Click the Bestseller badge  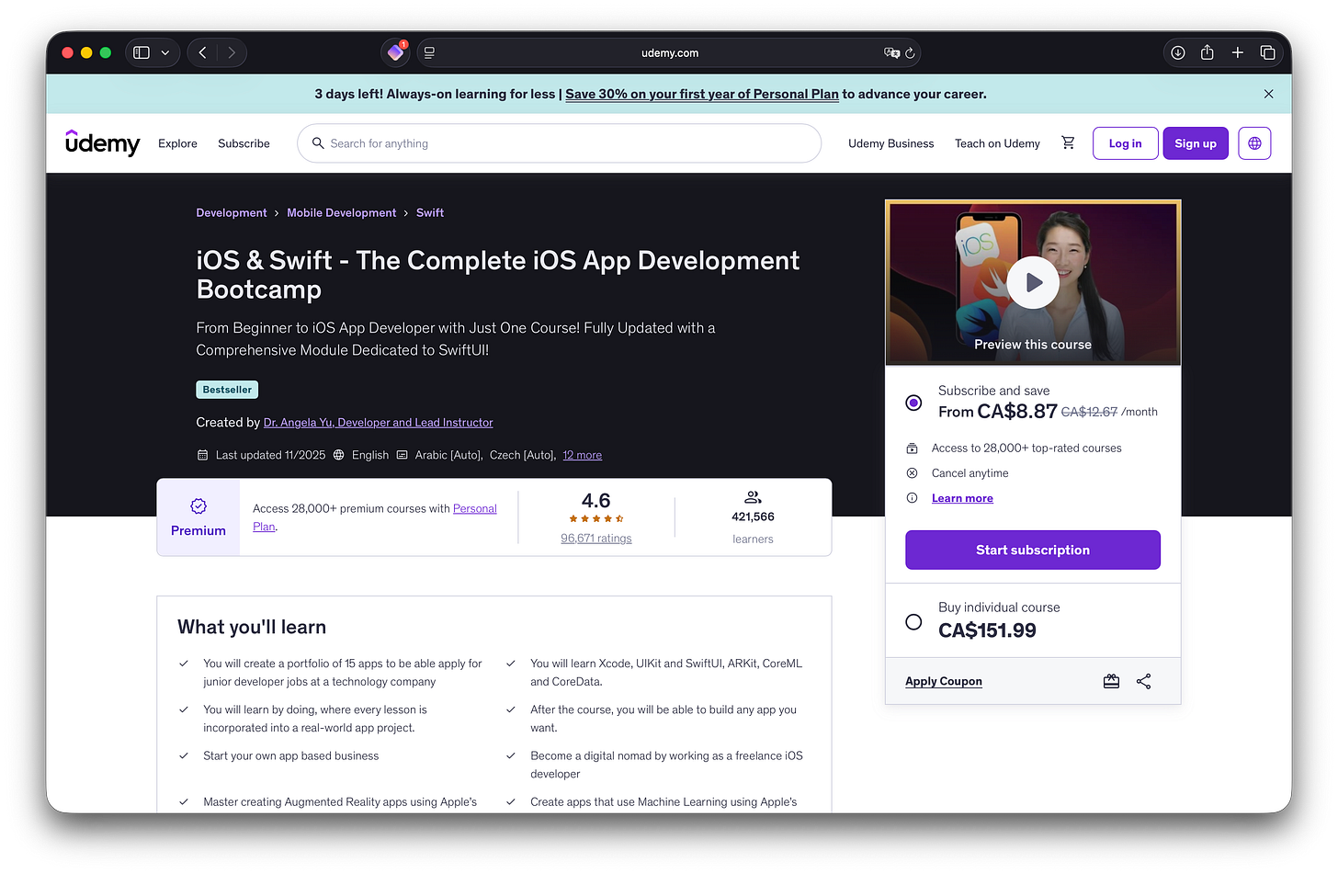tap(227, 390)
